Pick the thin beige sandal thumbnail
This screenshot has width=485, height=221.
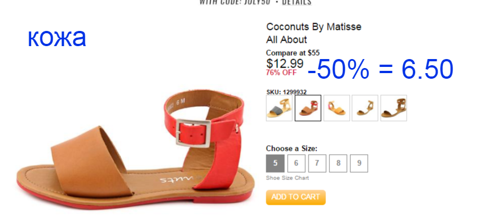pyautogui.click(x=365, y=108)
